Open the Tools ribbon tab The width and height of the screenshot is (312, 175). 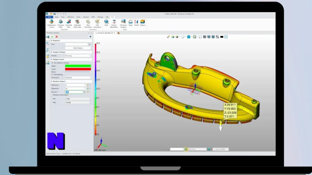(x=79, y=17)
